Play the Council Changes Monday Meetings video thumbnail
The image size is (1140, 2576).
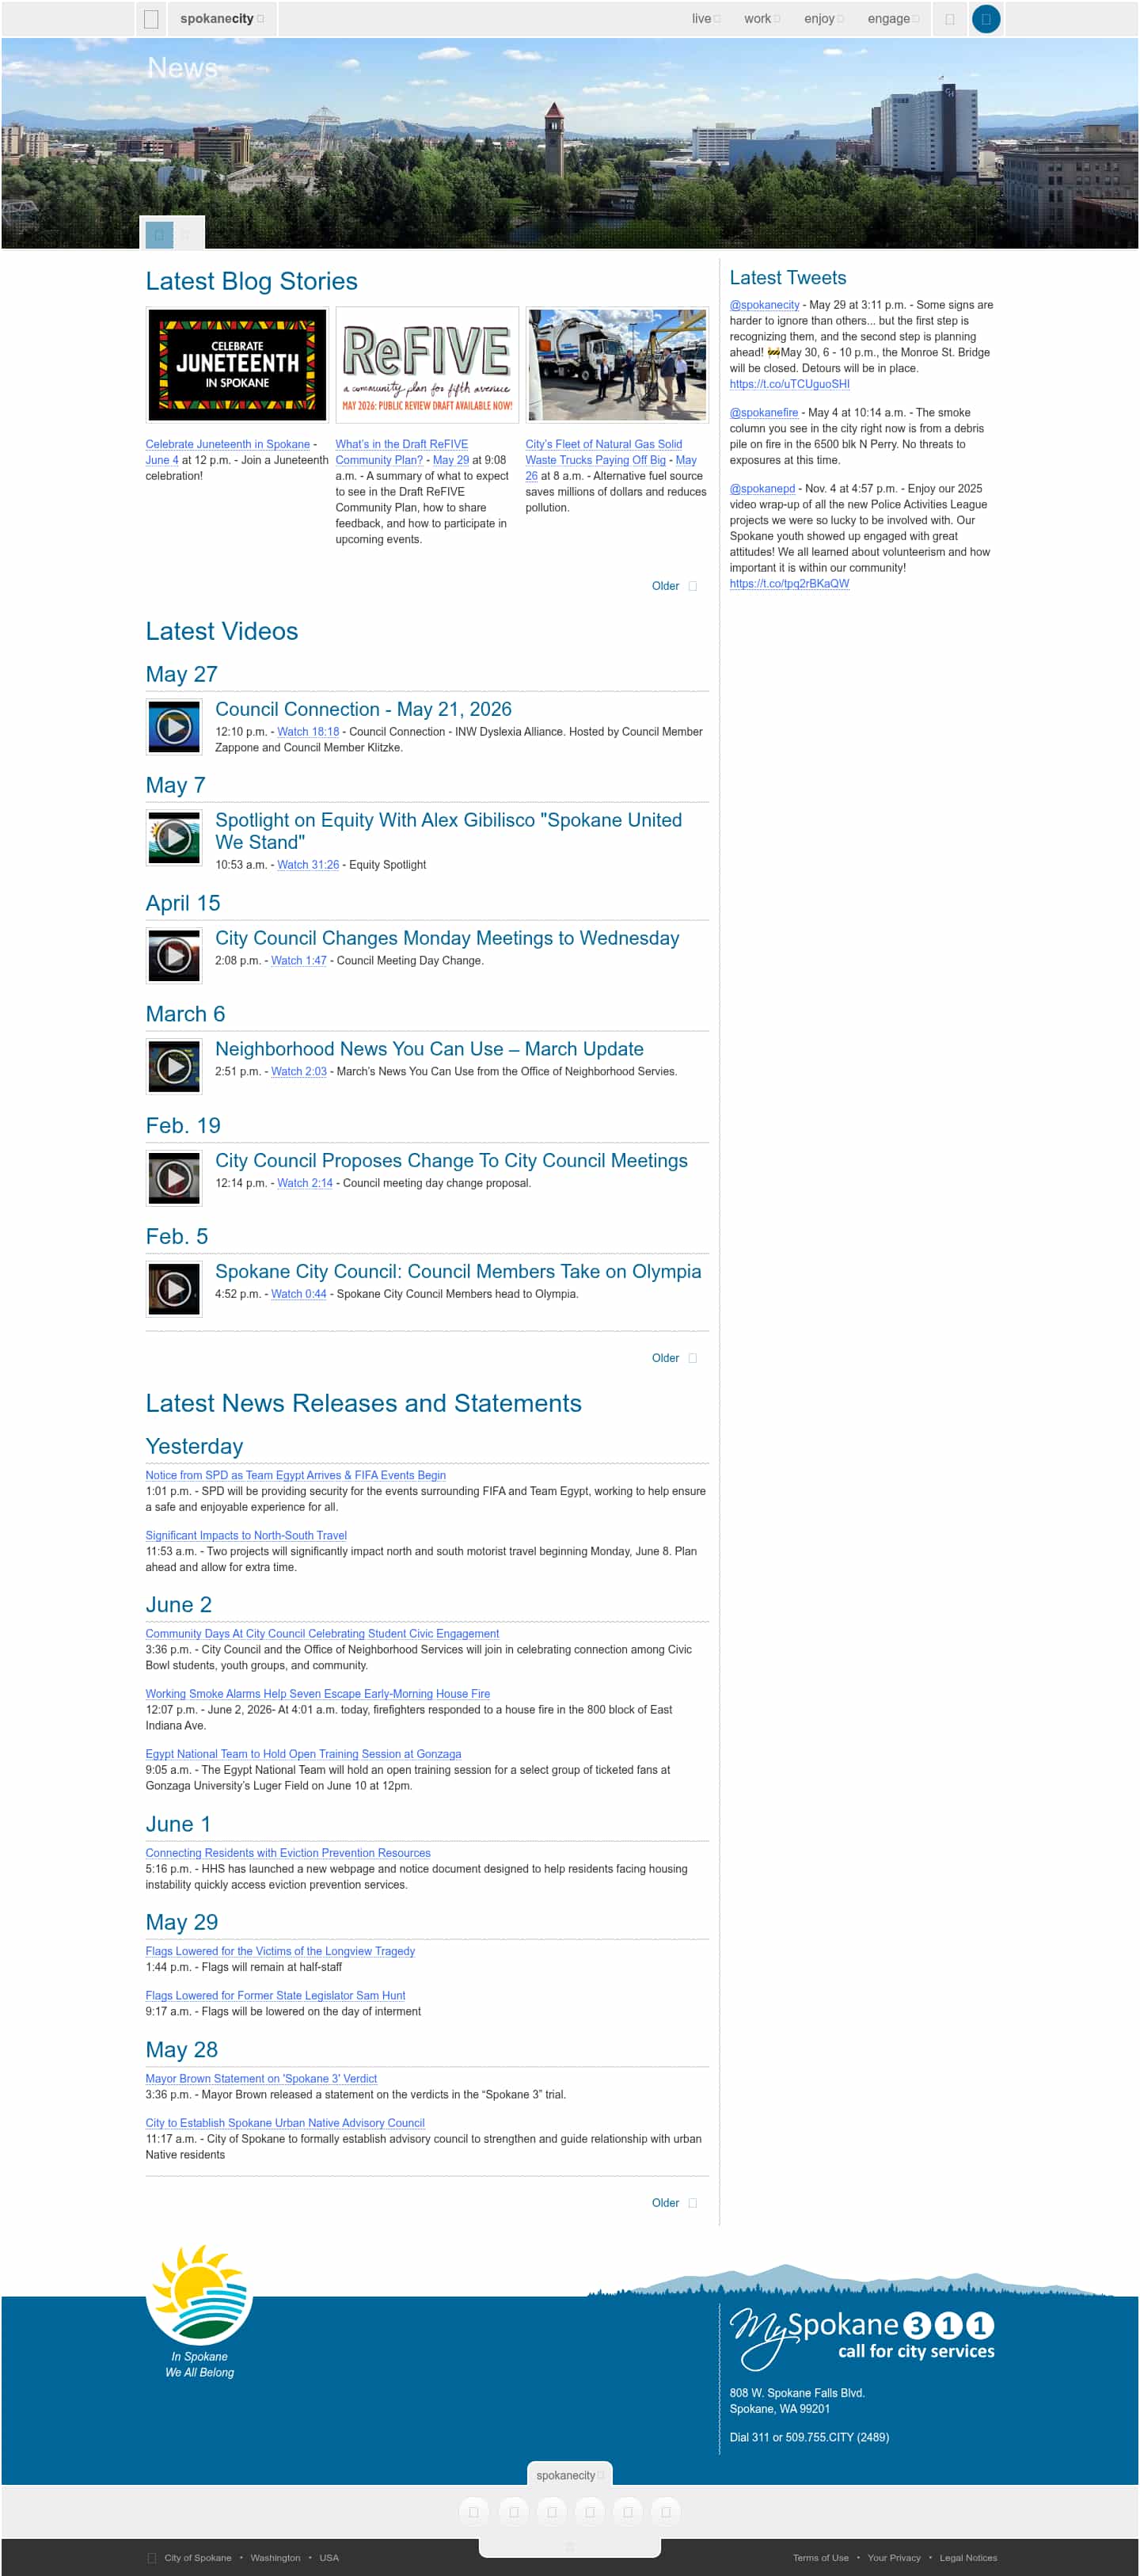(x=174, y=955)
